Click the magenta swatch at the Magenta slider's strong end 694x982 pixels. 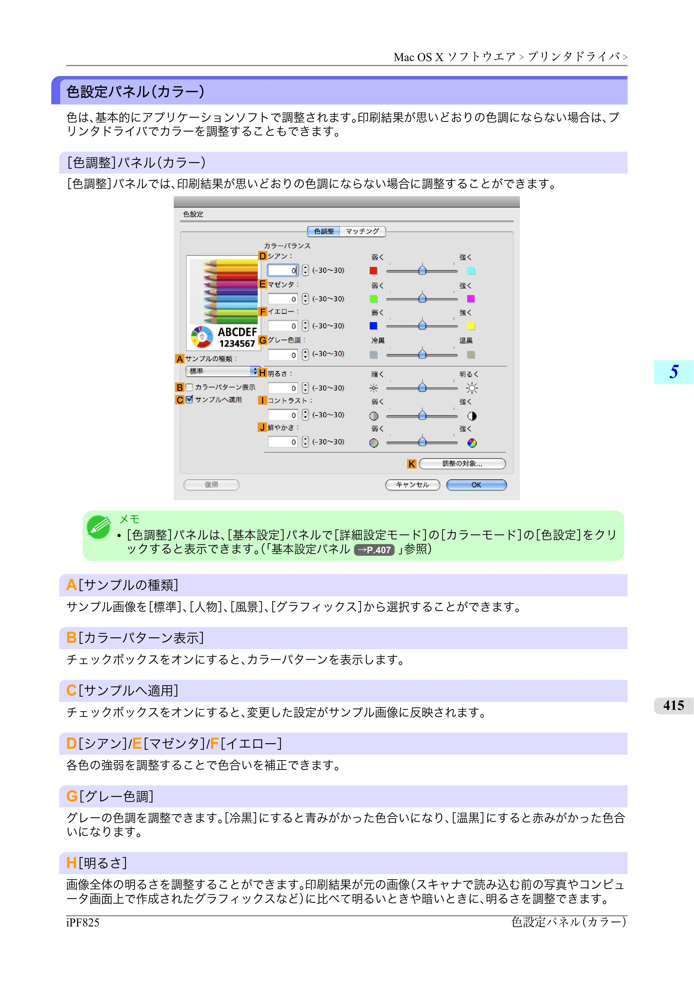coord(471,299)
